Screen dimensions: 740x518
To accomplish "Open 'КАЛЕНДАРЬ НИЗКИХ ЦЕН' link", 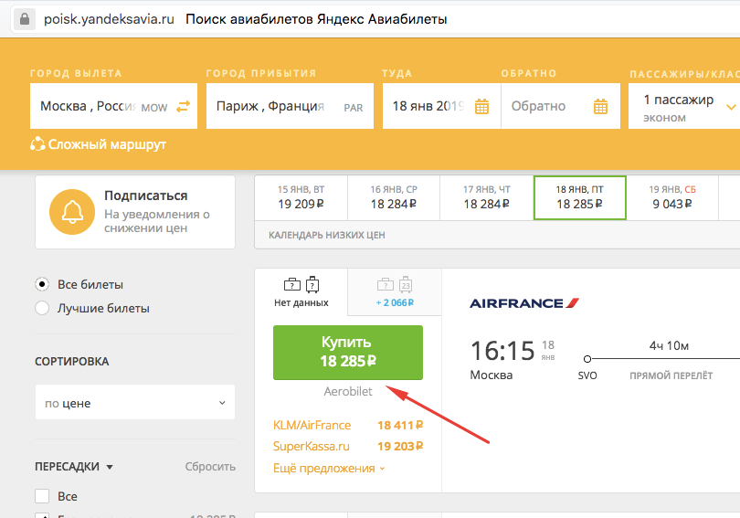I will click(x=326, y=235).
